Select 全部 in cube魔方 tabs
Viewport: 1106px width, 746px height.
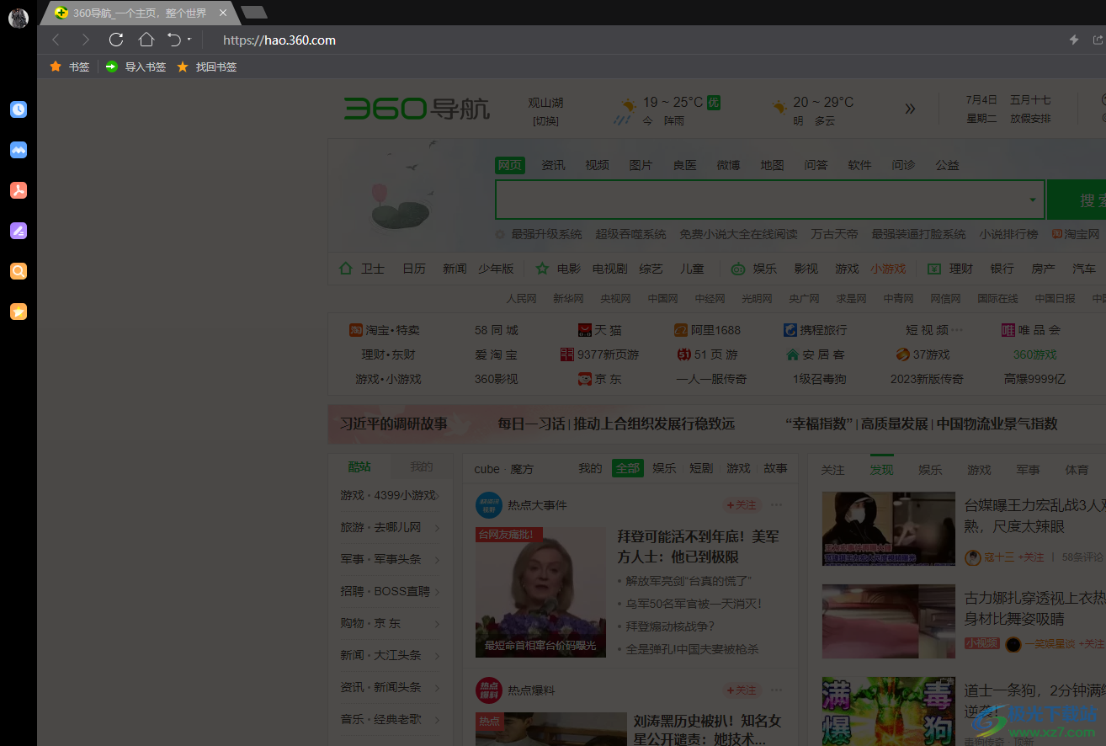click(627, 468)
